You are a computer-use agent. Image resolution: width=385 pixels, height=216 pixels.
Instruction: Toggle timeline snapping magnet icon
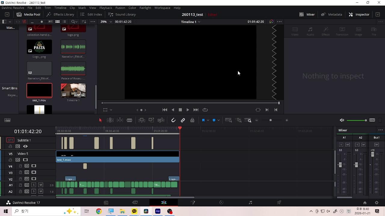click(173, 120)
